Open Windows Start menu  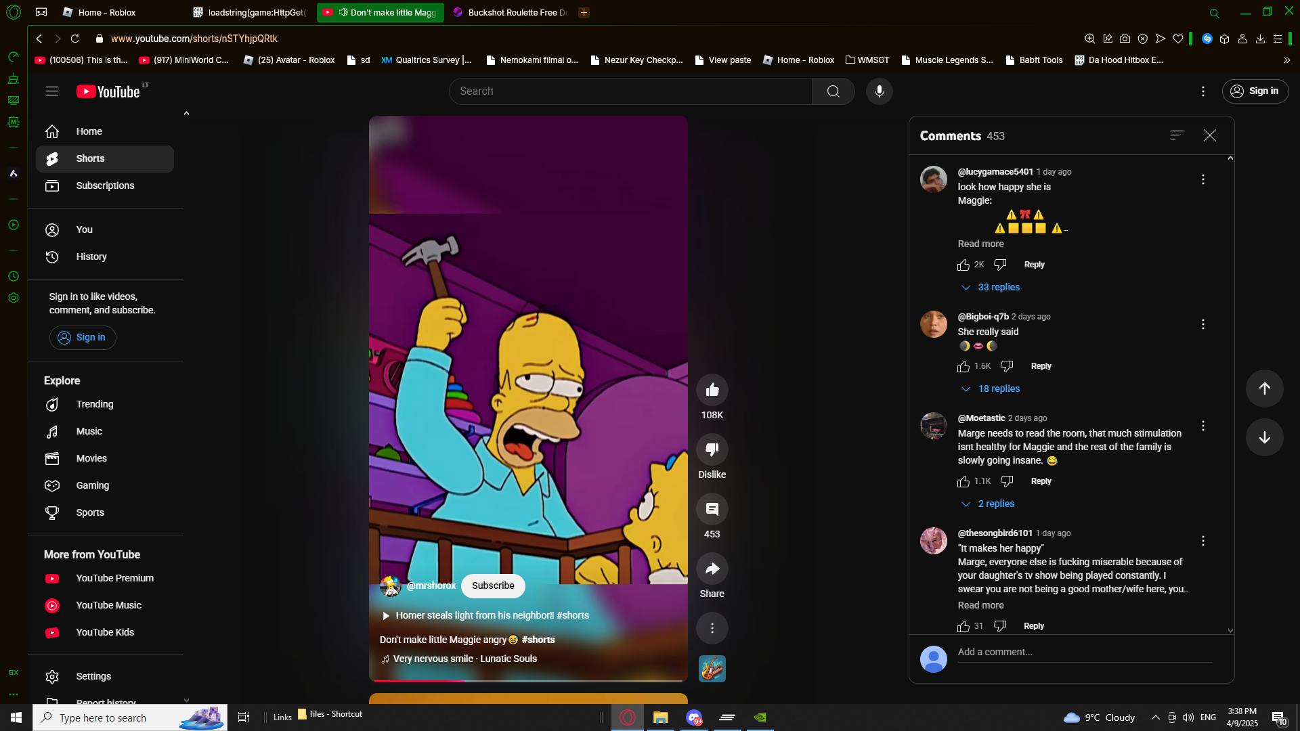16,717
